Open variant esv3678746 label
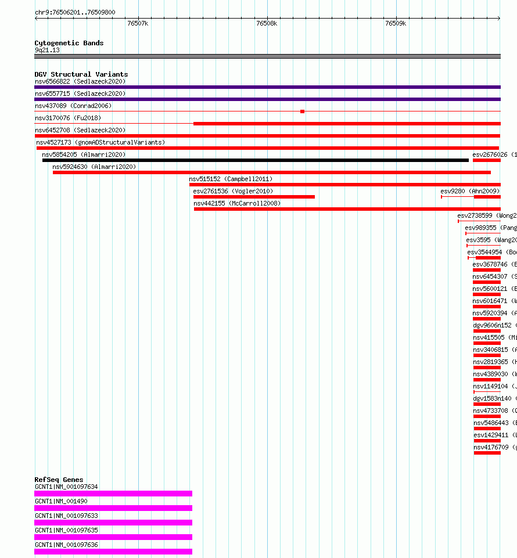The image size is (517, 558). (494, 264)
